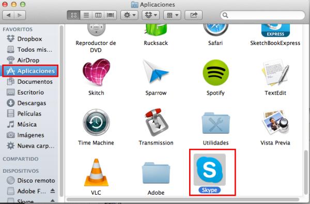
Task: Select the TextEdit app icon
Action: click(275, 72)
